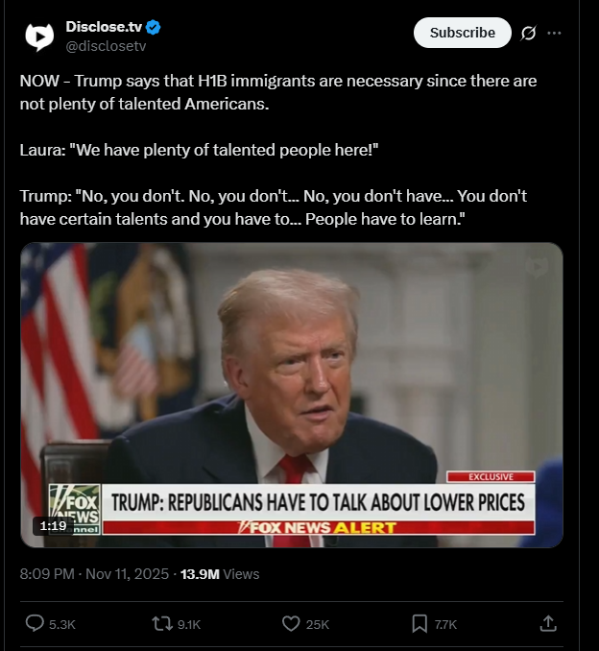Click the 25K likes count
The width and height of the screenshot is (599, 651).
pyautogui.click(x=318, y=624)
